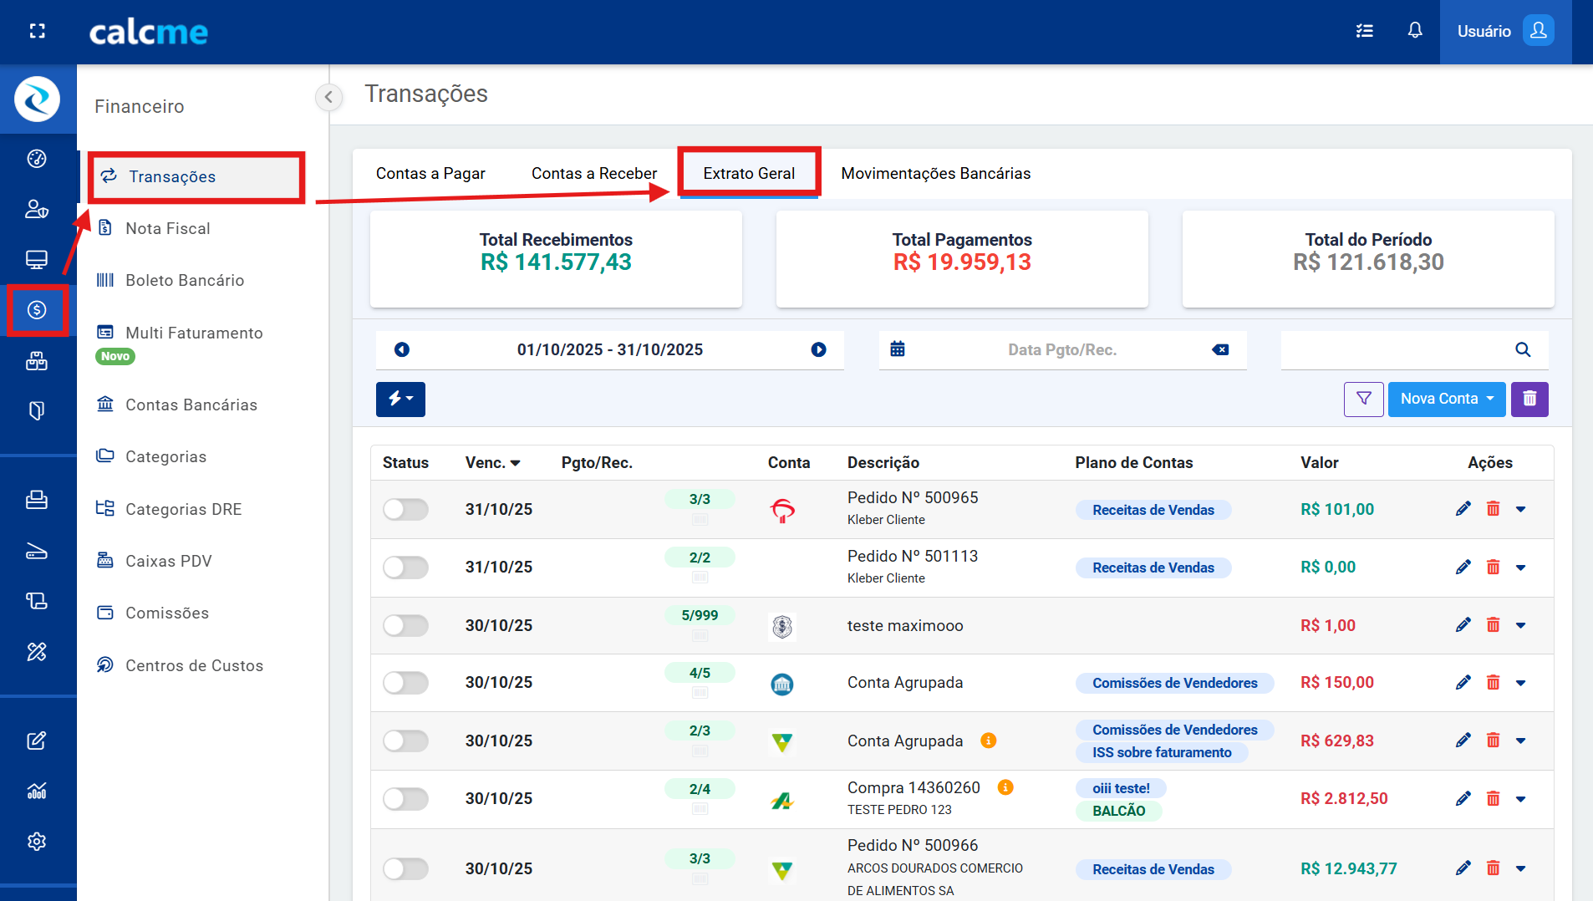The image size is (1593, 901).
Task: Open Movimentações Bancárias tab
Action: (x=935, y=173)
